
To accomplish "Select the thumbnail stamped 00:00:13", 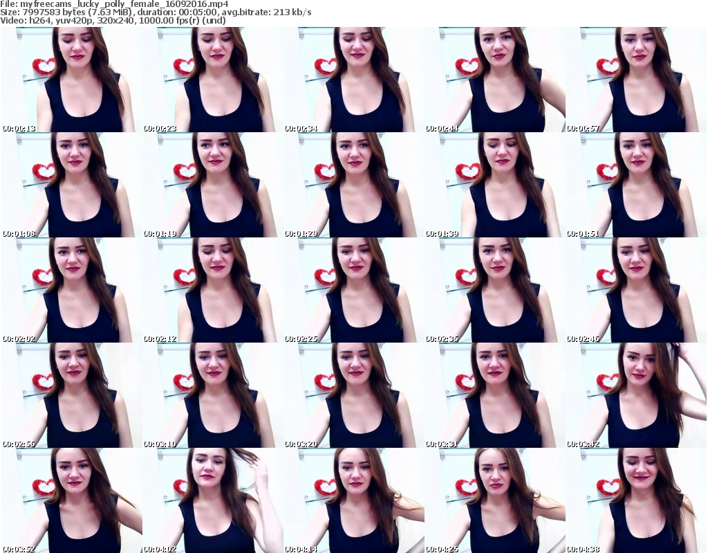I will pyautogui.click(x=72, y=80).
